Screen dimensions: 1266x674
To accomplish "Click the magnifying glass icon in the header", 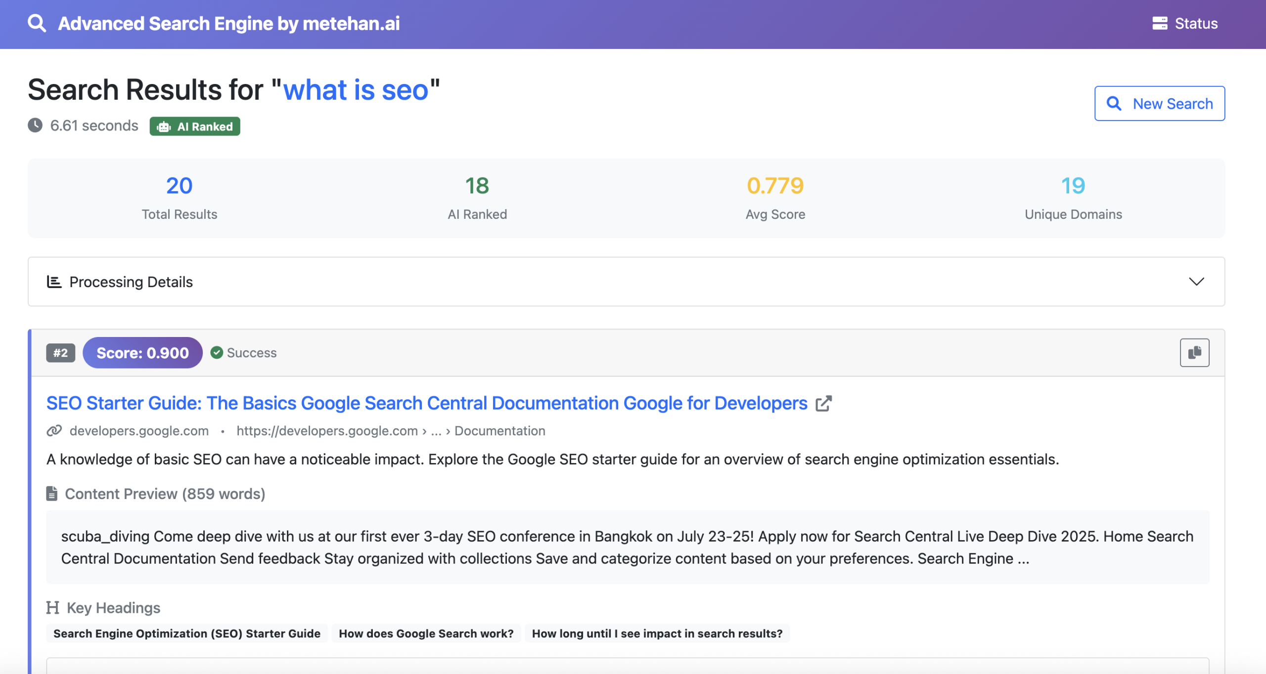I will click(37, 23).
